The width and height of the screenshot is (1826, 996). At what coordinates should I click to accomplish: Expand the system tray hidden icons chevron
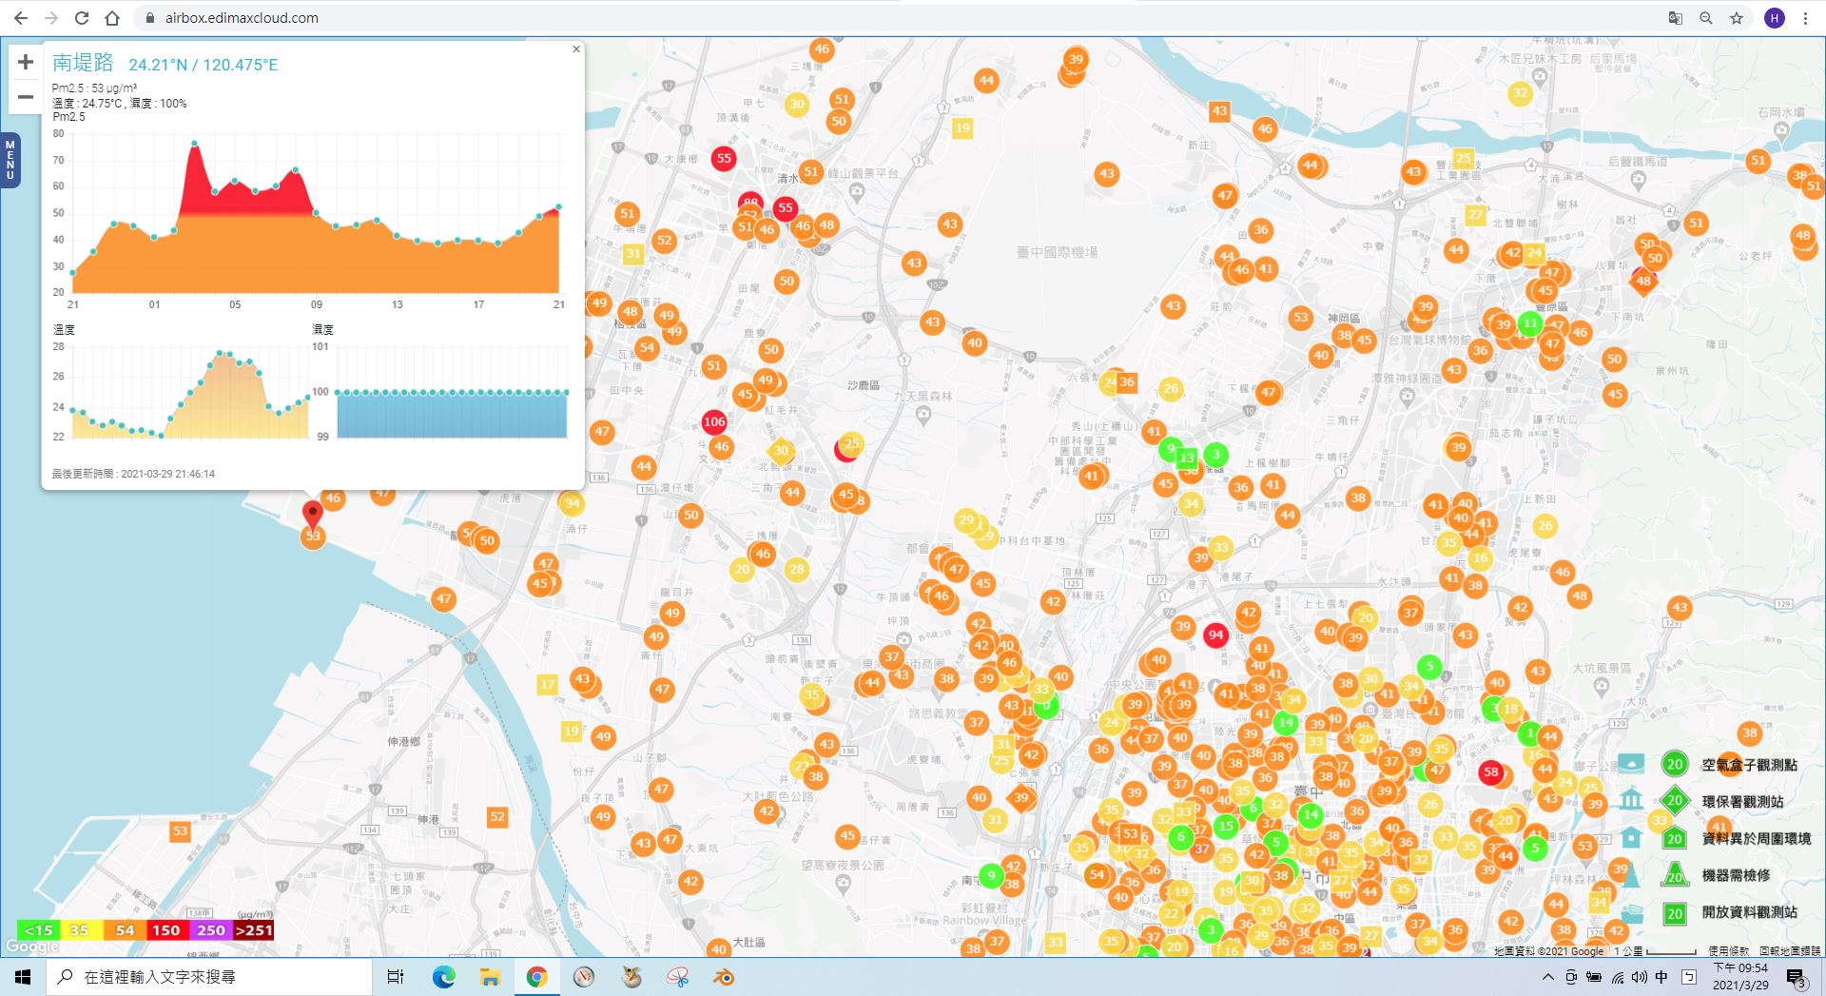coord(1547,977)
